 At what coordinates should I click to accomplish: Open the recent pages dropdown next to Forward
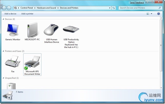coord(12,8)
